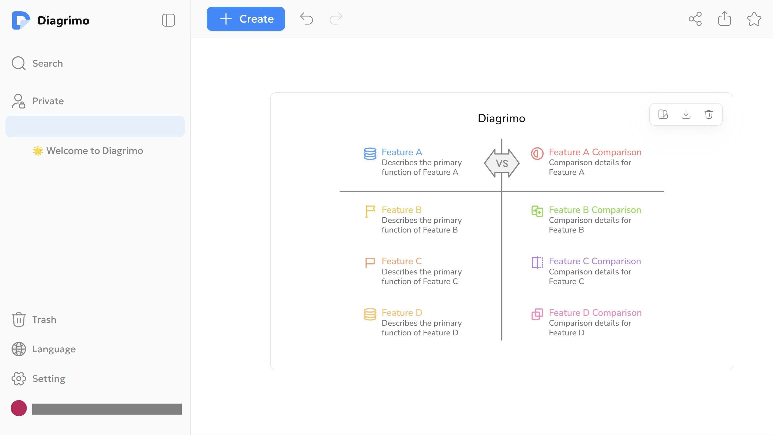Click the diagram style edit icon
The width and height of the screenshot is (773, 435).
663,114
